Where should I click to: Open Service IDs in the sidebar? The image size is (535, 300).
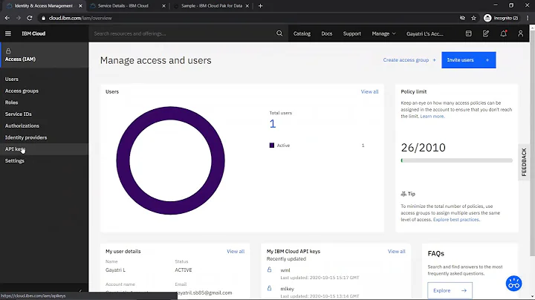click(18, 114)
